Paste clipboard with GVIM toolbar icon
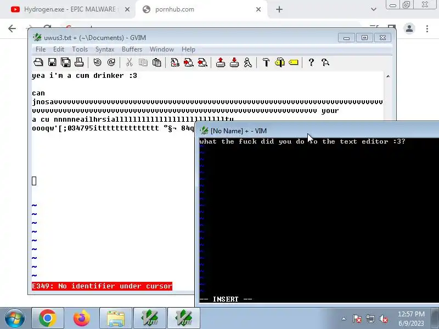 pyautogui.click(x=157, y=62)
